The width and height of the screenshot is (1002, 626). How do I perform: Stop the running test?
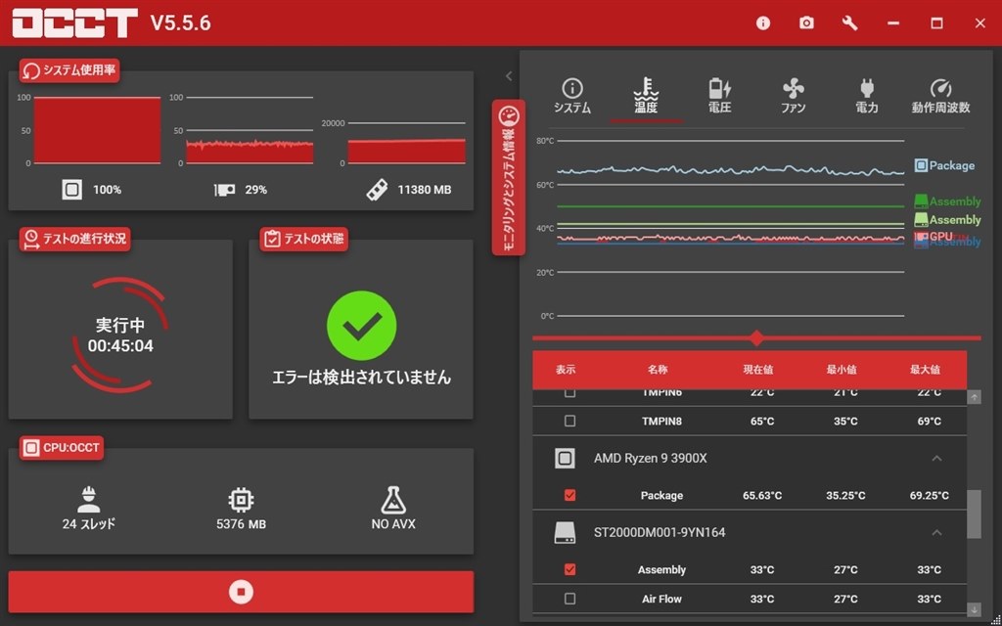(241, 592)
